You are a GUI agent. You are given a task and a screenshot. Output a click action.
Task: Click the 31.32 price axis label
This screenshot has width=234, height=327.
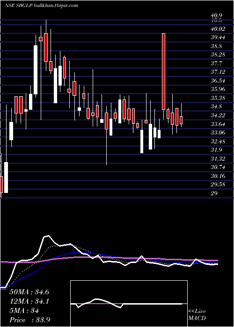pos(218,159)
